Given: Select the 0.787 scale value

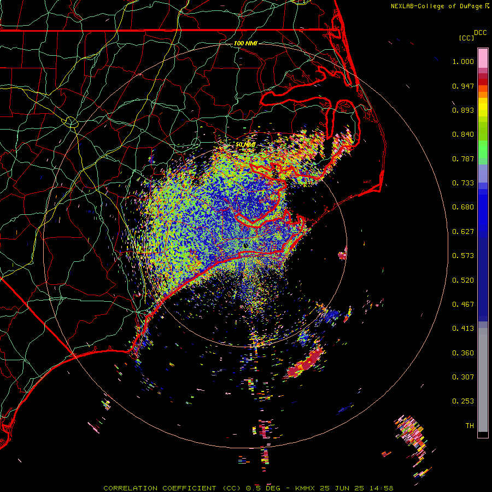Looking at the screenshot, I should tap(463, 159).
